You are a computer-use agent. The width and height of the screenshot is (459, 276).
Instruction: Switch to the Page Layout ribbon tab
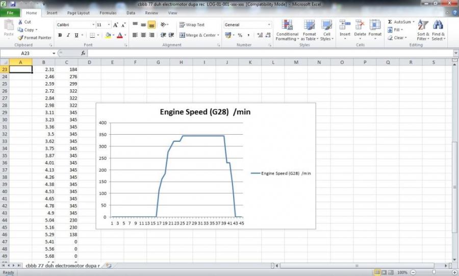(79, 13)
